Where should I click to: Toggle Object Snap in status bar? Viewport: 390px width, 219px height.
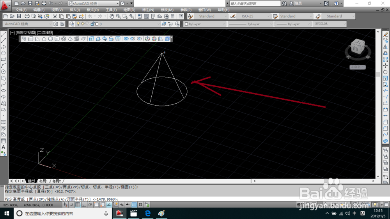pyautogui.click(x=96, y=205)
